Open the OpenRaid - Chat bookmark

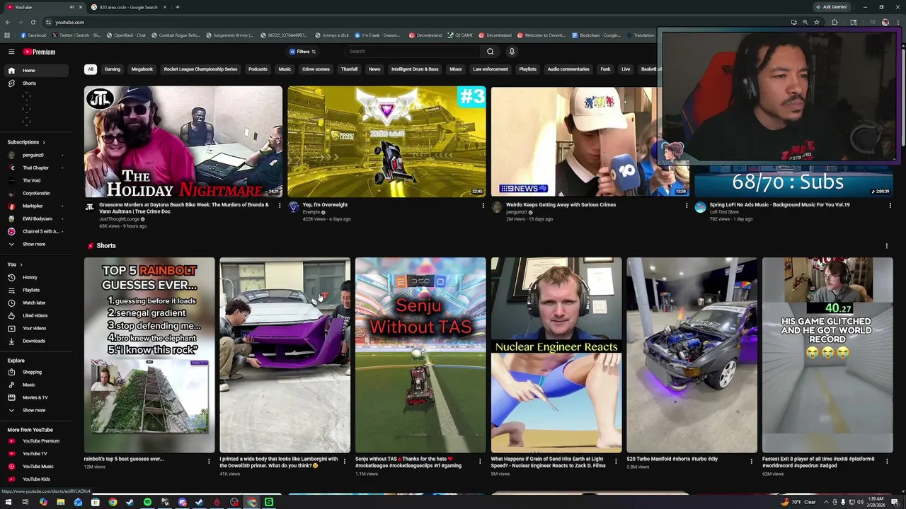click(x=126, y=35)
